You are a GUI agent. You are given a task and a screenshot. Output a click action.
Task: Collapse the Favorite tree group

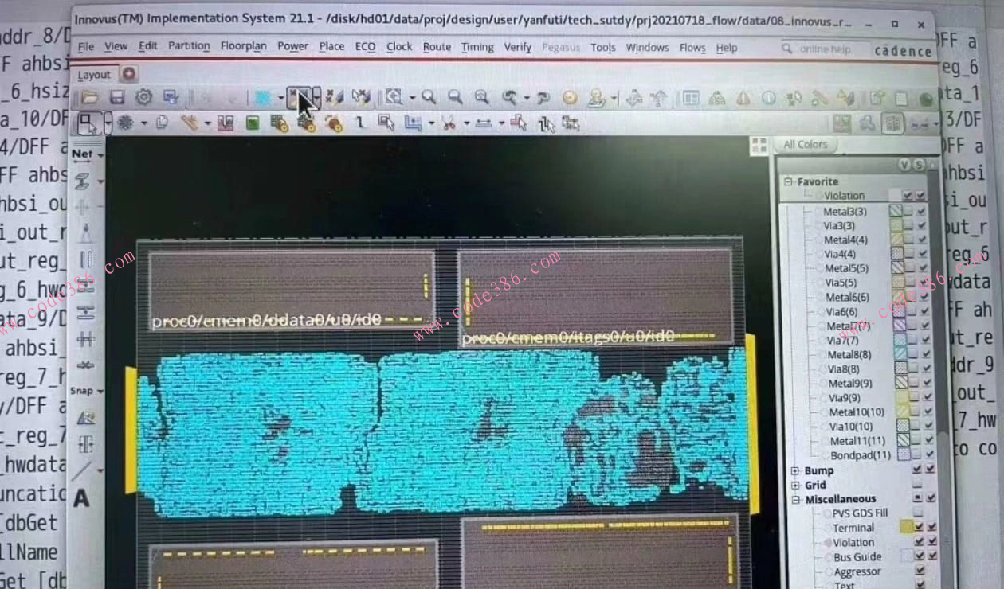pos(789,181)
